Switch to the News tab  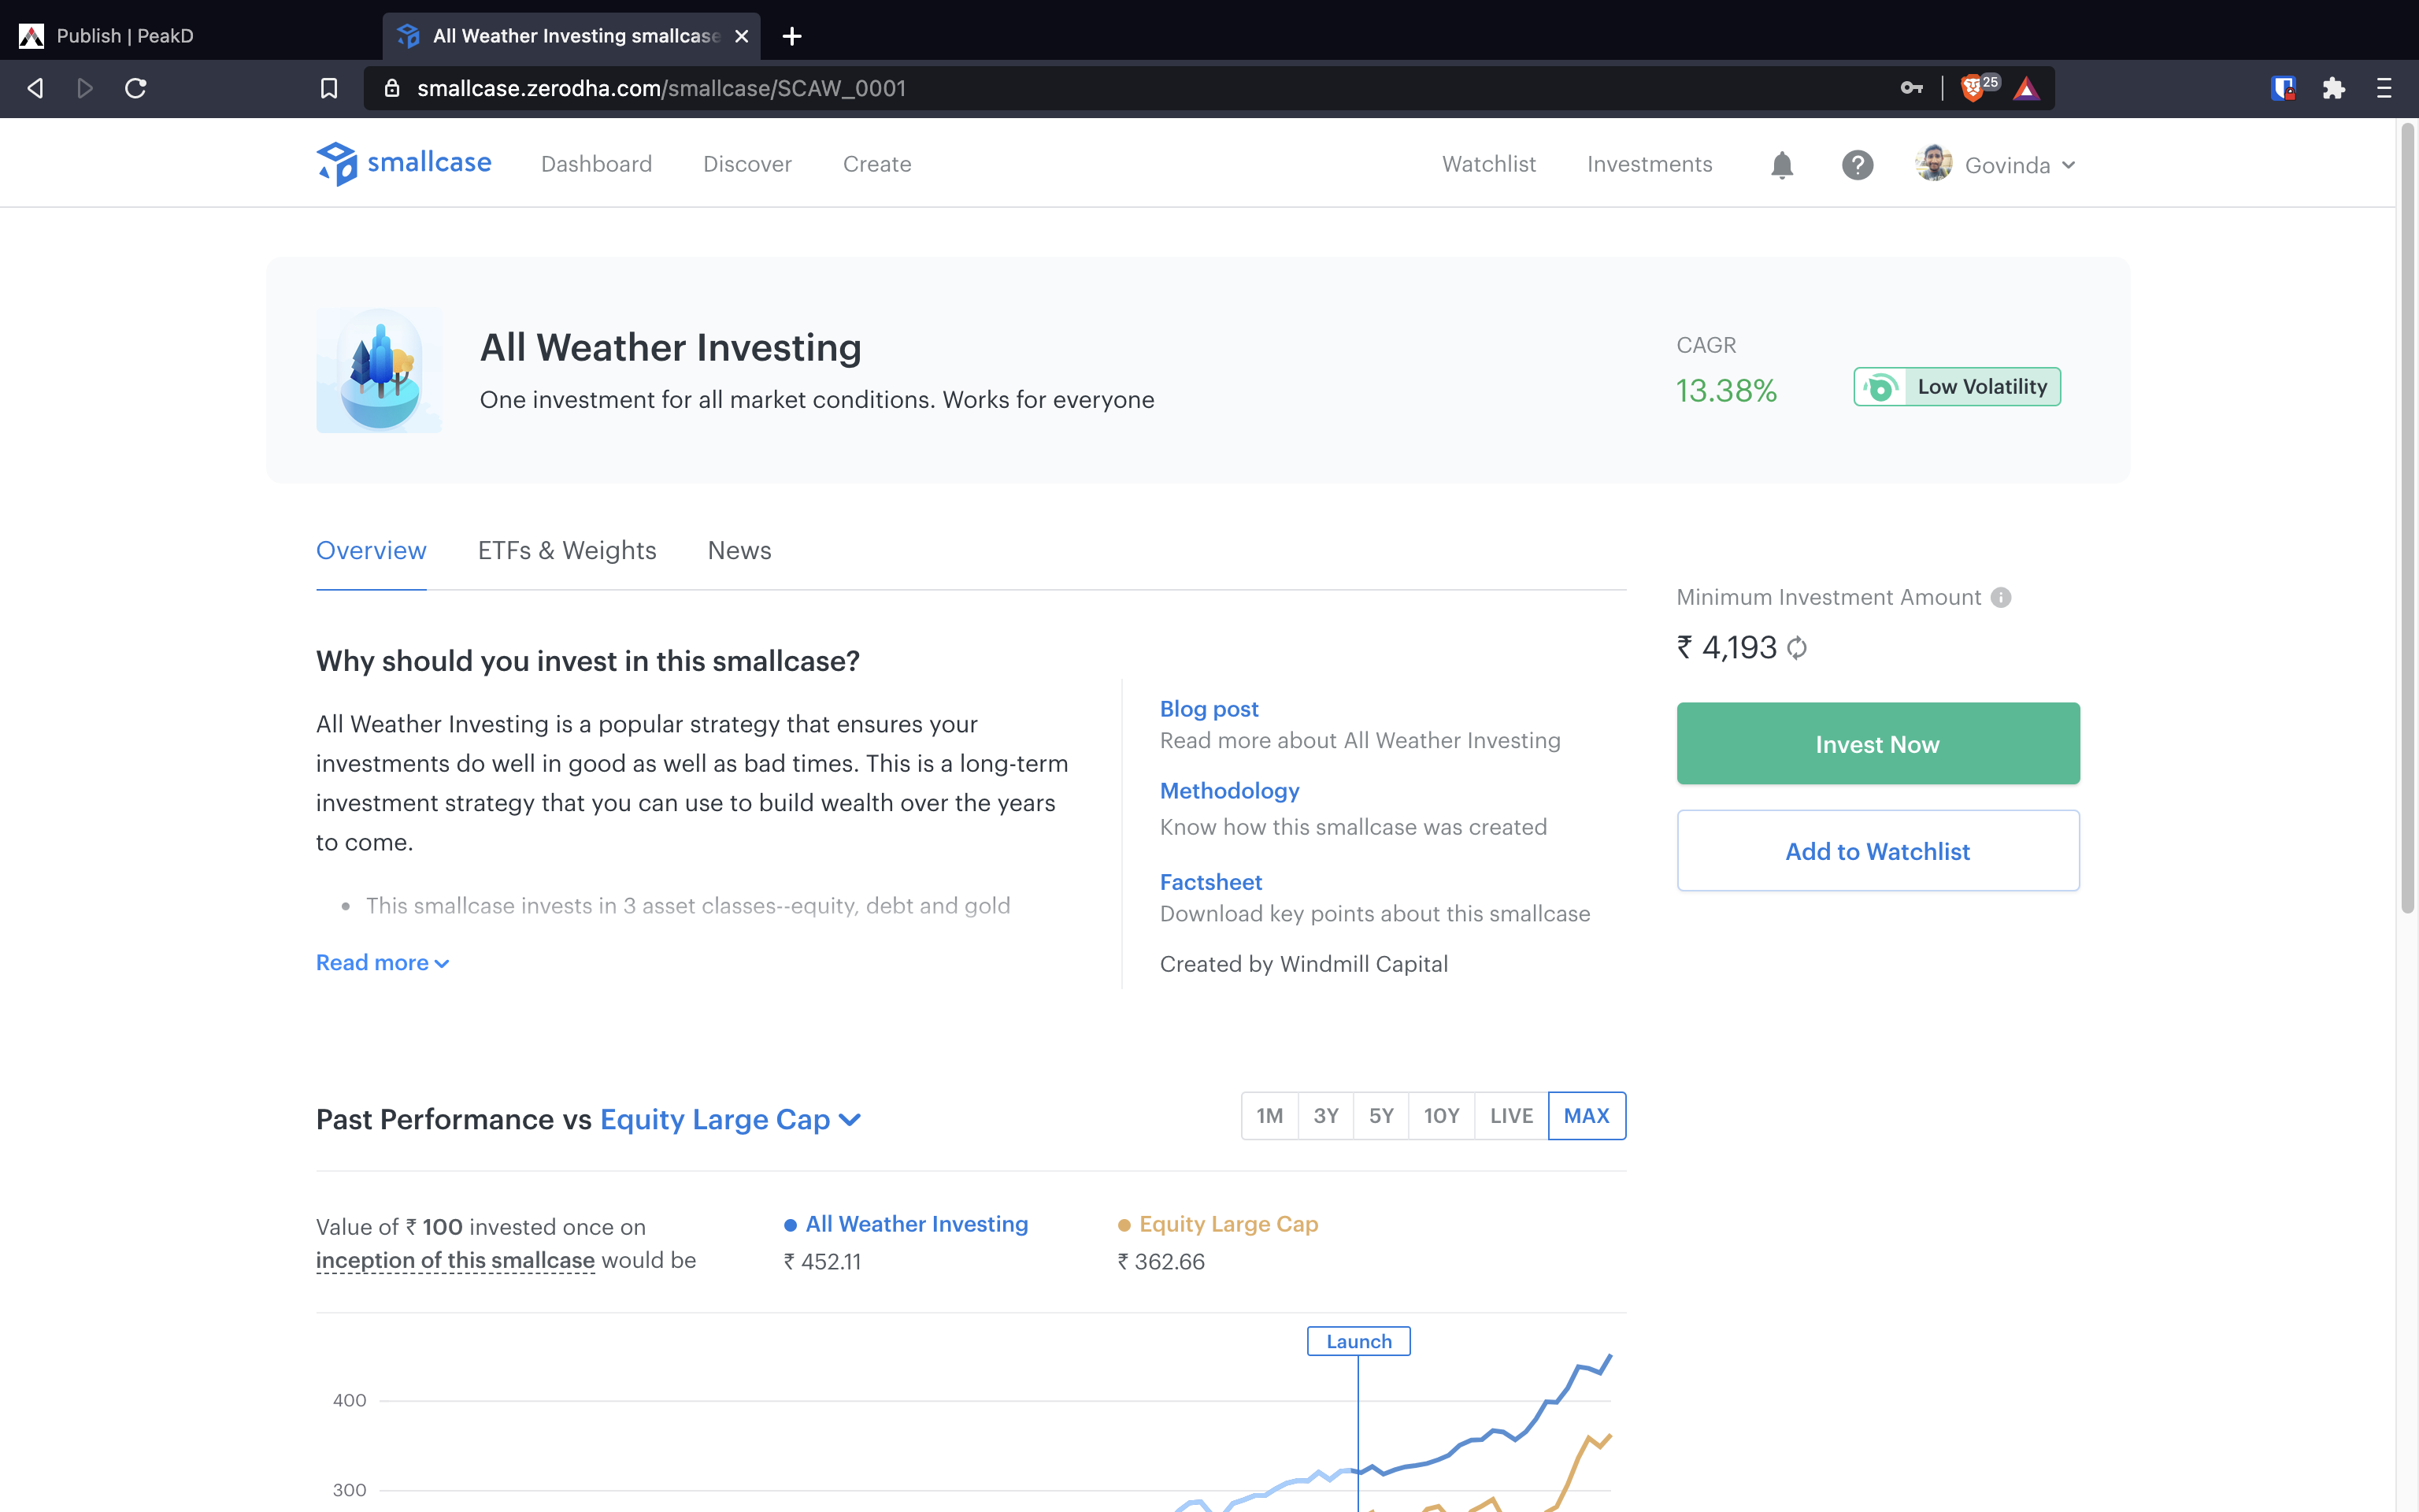coord(739,550)
